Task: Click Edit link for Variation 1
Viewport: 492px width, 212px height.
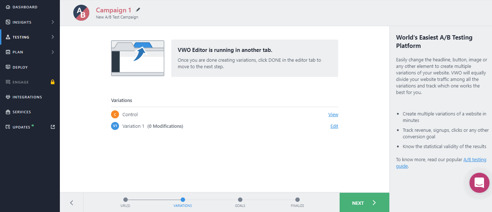Action: (x=334, y=126)
